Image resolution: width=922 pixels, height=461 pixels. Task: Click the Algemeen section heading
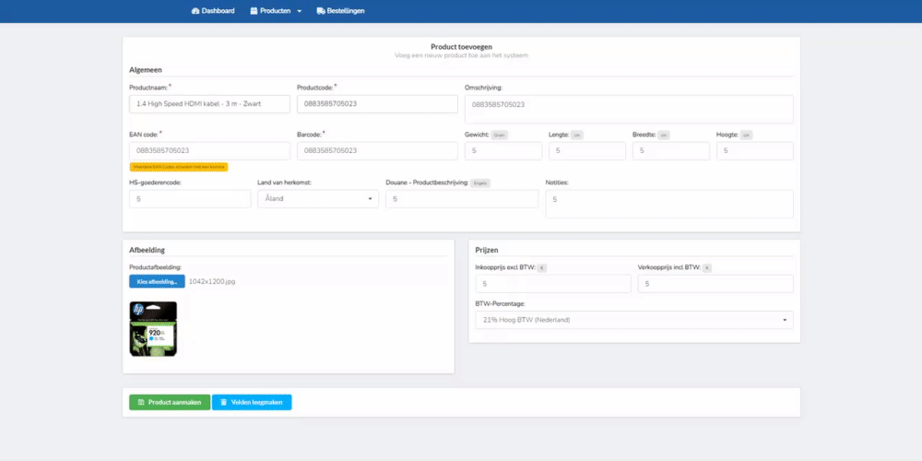[x=146, y=69]
